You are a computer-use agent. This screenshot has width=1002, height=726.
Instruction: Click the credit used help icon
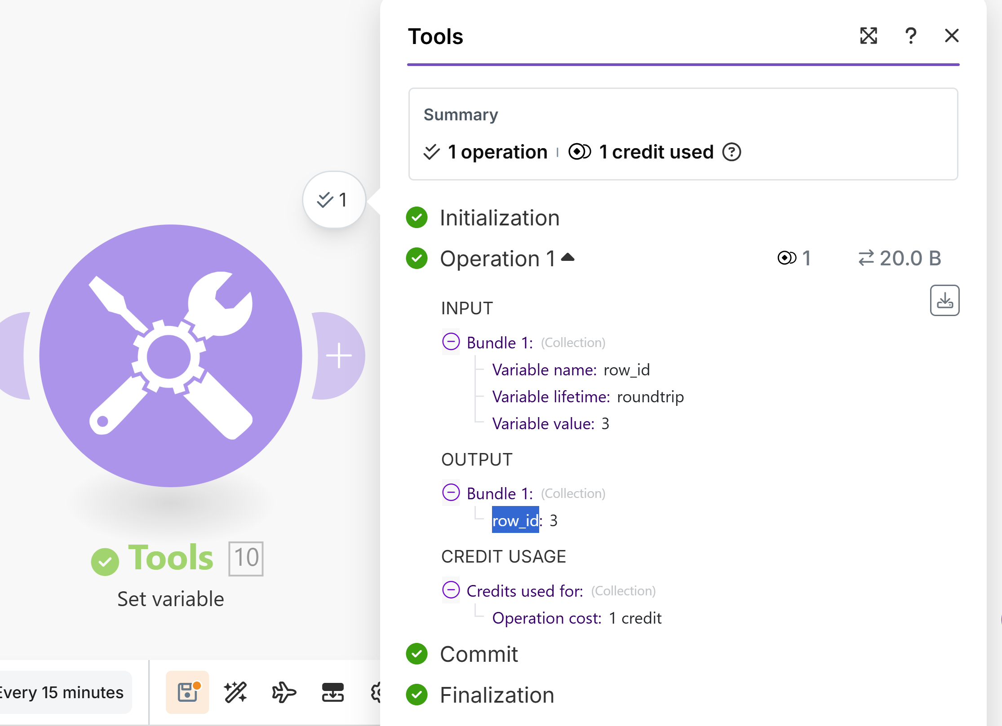click(x=732, y=152)
